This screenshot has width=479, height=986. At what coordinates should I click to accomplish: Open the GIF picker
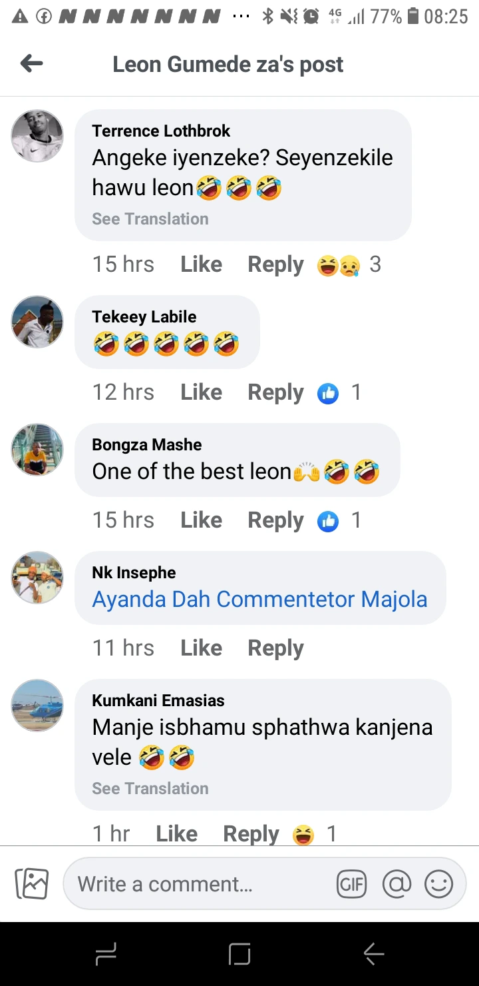351,884
